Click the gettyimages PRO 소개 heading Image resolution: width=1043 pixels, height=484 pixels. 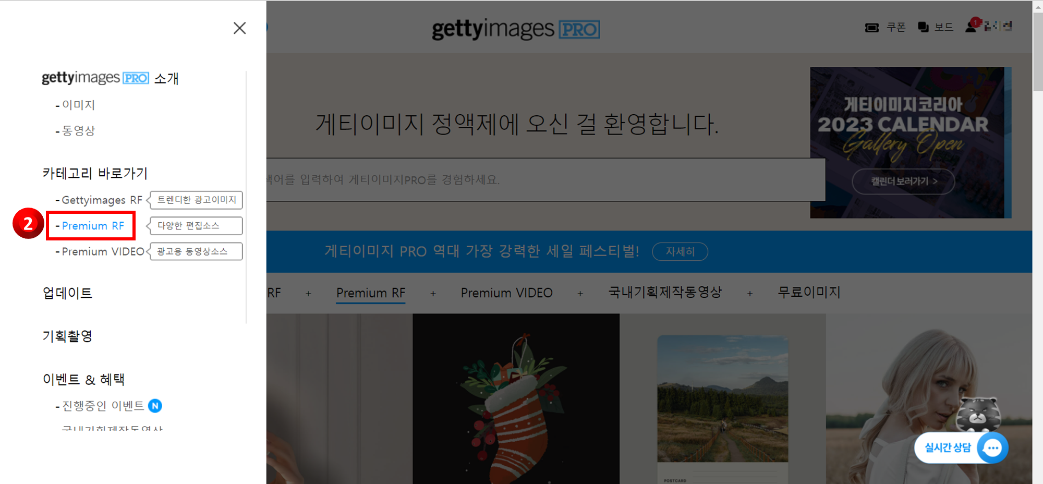110,78
